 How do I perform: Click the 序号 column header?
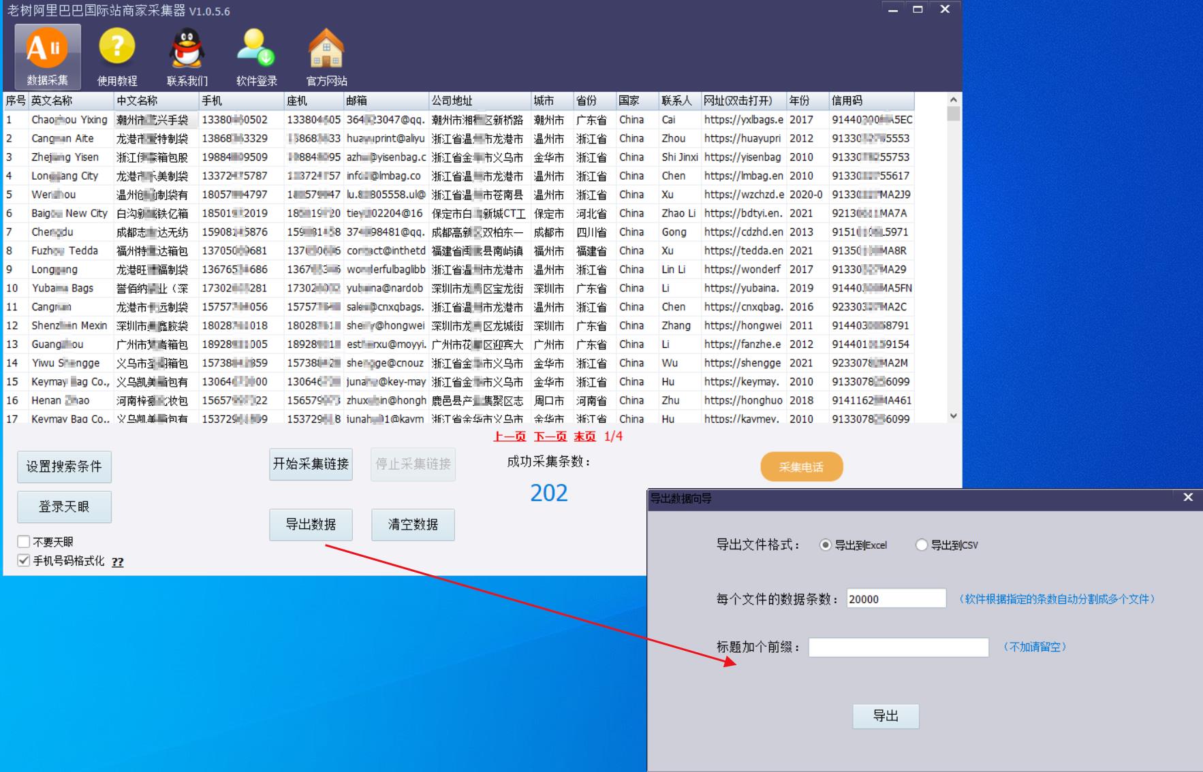click(x=16, y=101)
